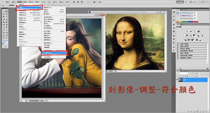The width and height of the screenshot is (210, 113).
Task: Toggle Lock Position in the Layers panel
Action: (x=185, y=76)
